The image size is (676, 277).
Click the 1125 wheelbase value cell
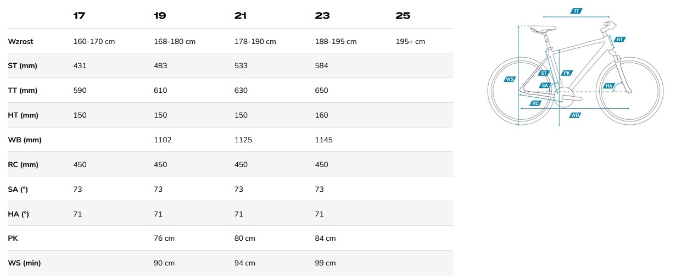pyautogui.click(x=243, y=140)
